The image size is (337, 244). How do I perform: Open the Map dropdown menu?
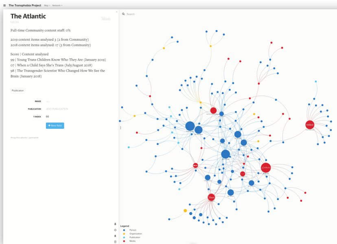click(x=47, y=5)
